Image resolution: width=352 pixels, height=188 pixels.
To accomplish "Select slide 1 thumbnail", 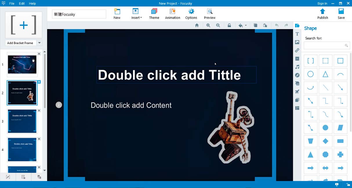I will [x=22, y=64].
